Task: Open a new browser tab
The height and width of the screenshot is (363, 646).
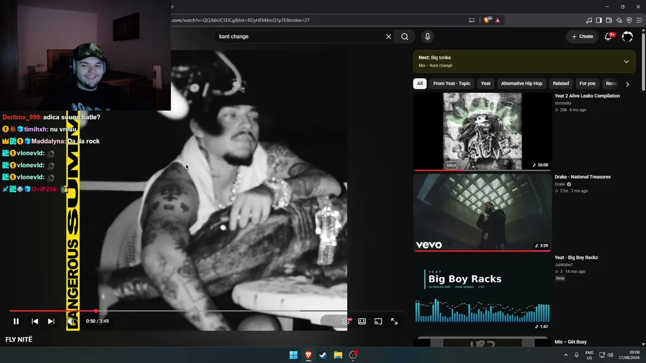Action: (172, 7)
